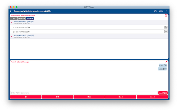The width and height of the screenshot is (178, 111).
Task: Edit publish settings with the lower pencil icon
Action: [x=166, y=62]
